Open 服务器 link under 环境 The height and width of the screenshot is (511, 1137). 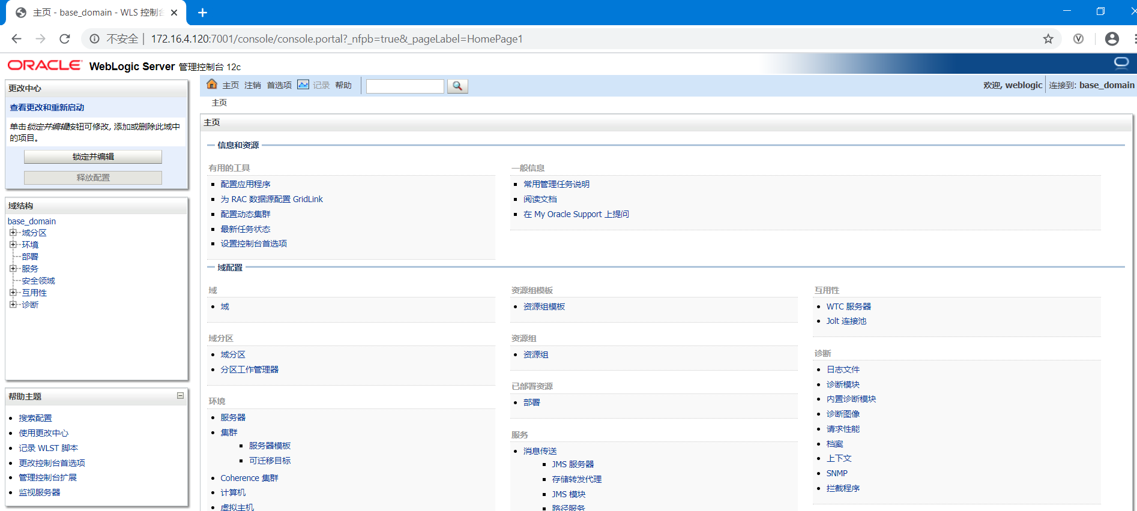coord(233,417)
